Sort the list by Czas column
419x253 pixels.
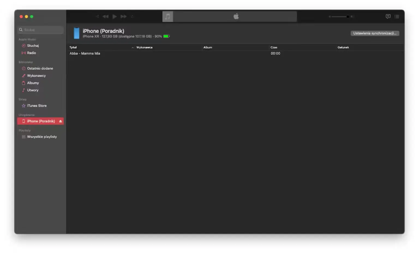(x=274, y=47)
